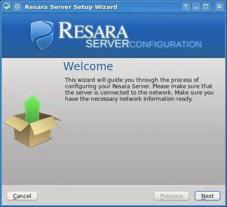Maximize the Setup Wizard window
Viewport: 227px width, 207px height.
pos(206,7)
